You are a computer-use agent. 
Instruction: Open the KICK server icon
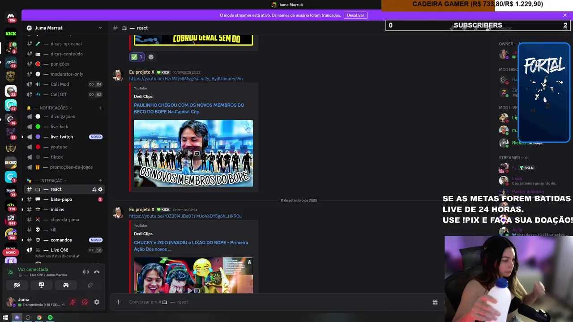click(11, 34)
